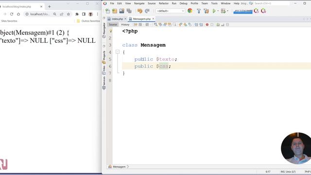Click the Stop Macro Recording square icon
The image size is (311, 175).
212,25
